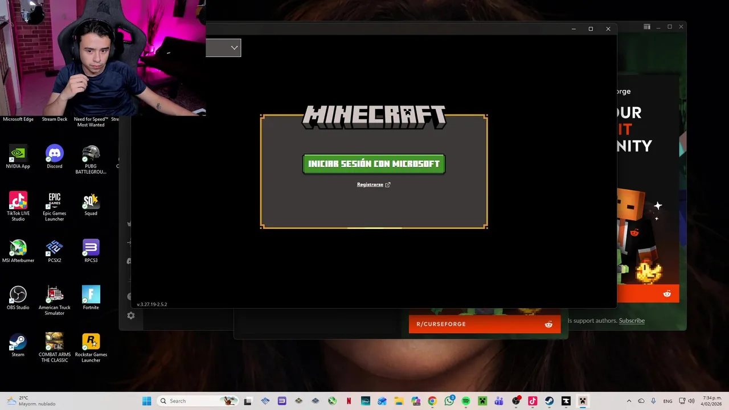729x410 pixels.
Task: Open Fortnite desktop shortcut
Action: 91,298
